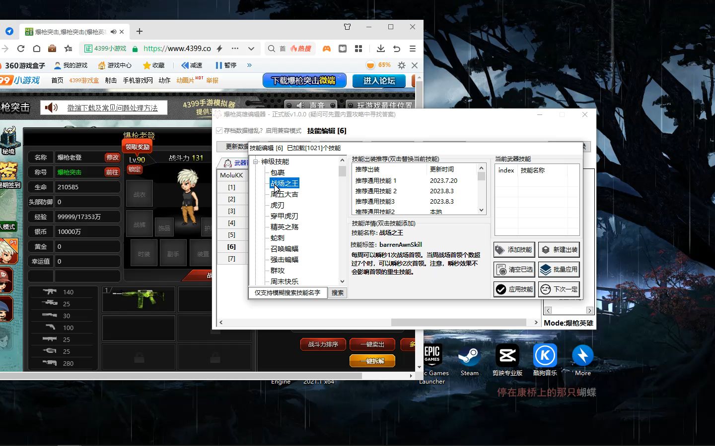Select the 召唤蝙蝠 skill in tree
This screenshot has height=446, width=715.
[285, 249]
